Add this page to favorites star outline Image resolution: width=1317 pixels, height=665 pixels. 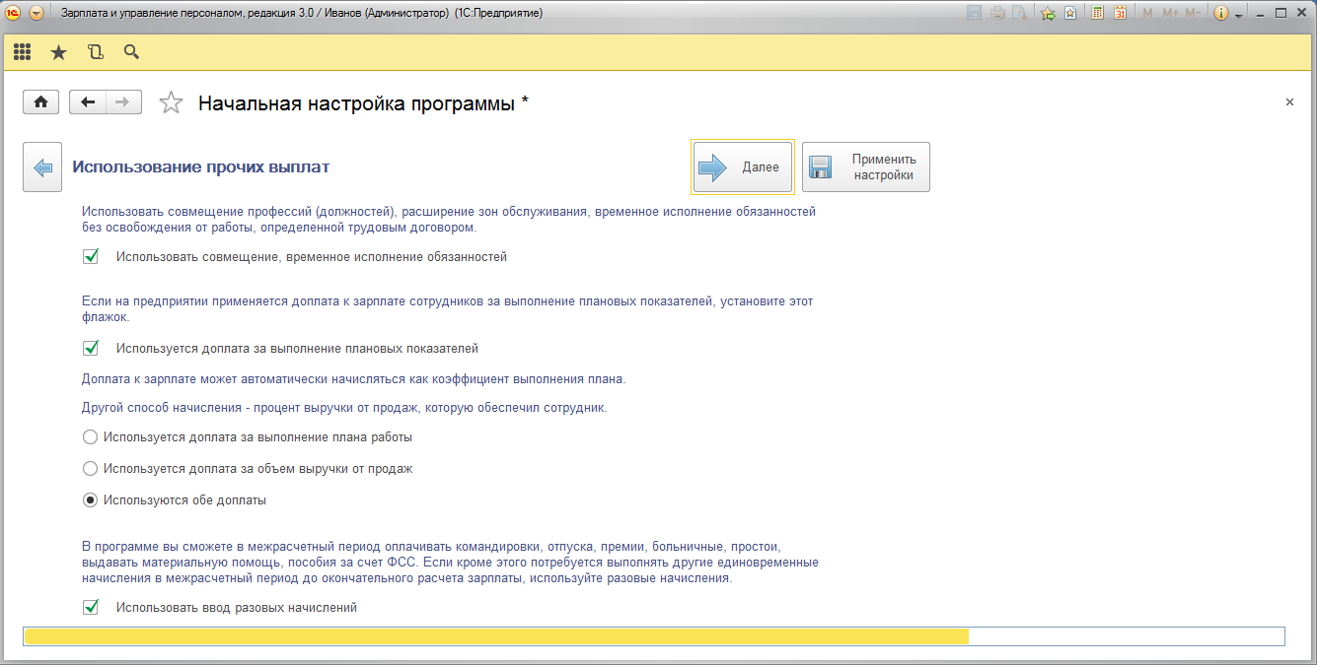(171, 102)
